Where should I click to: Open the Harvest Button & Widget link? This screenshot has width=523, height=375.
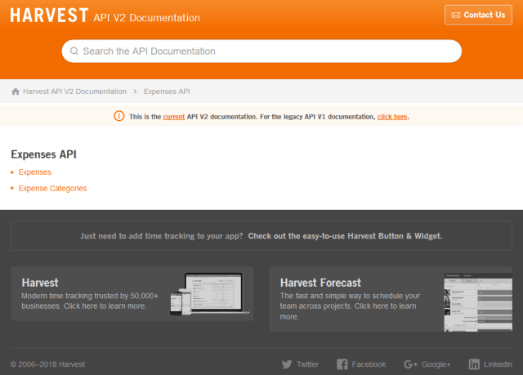click(x=345, y=235)
